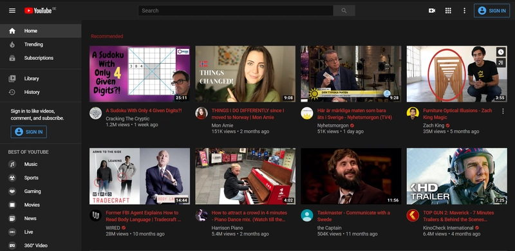
Task: Open the Captain channel avatar
Action: point(307,215)
